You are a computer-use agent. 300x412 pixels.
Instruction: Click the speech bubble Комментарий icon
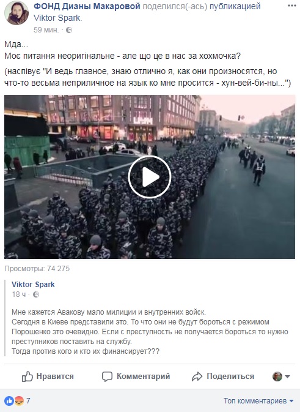107,376
